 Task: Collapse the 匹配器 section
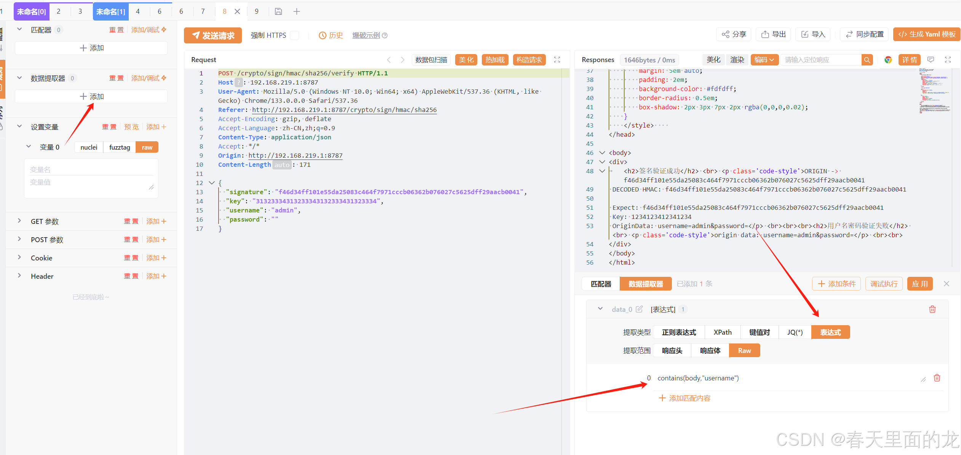coord(19,30)
